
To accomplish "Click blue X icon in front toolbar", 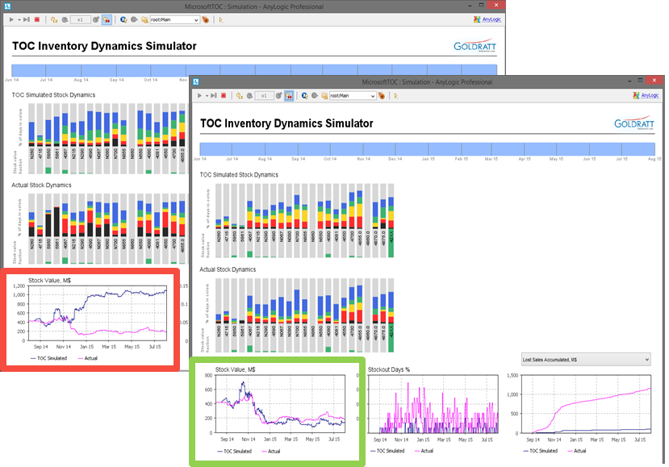I will coord(304,95).
